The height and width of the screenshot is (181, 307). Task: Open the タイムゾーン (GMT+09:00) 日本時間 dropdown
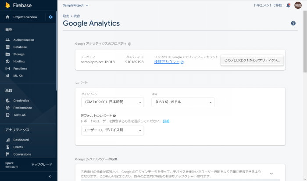pyautogui.click(x=112, y=102)
